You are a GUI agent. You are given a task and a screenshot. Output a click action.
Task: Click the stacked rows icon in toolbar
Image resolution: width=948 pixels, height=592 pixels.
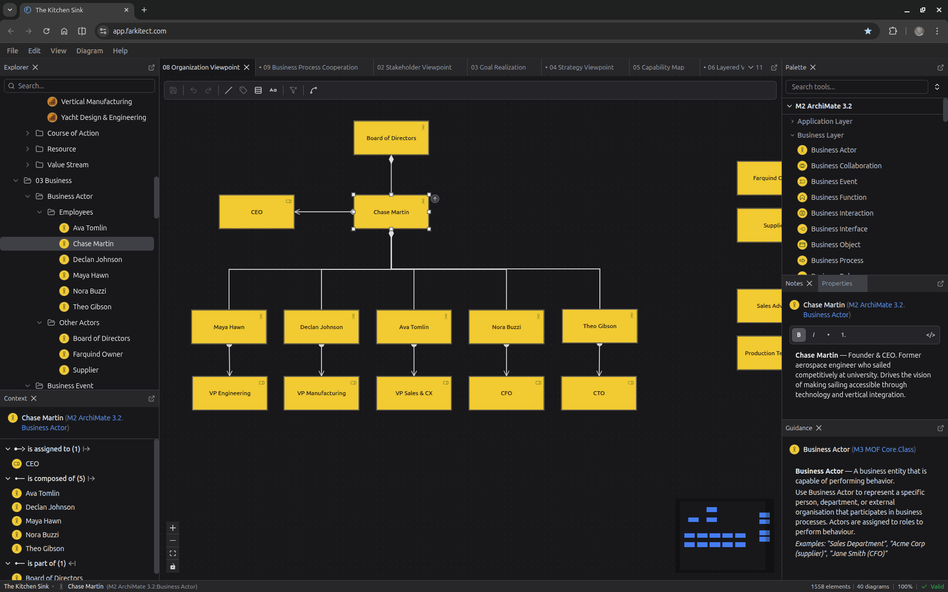coord(258,90)
